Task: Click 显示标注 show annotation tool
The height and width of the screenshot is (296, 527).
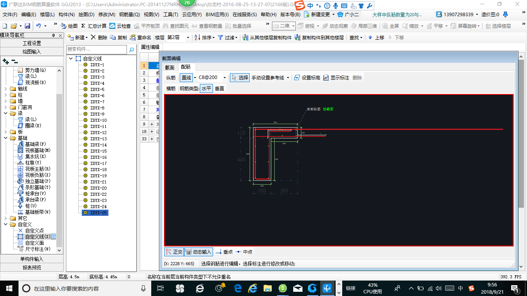Action: point(336,77)
